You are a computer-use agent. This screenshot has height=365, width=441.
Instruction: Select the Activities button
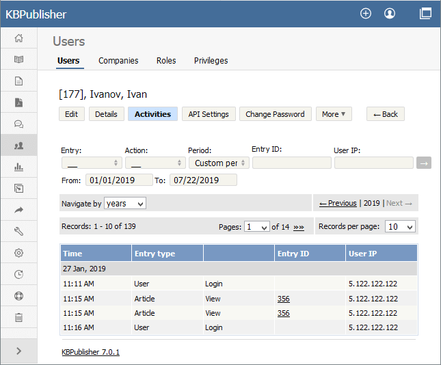click(x=152, y=114)
